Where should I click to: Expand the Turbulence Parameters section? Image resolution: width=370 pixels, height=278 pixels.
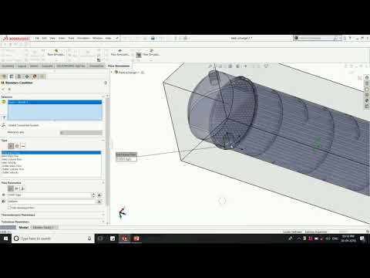103,222
